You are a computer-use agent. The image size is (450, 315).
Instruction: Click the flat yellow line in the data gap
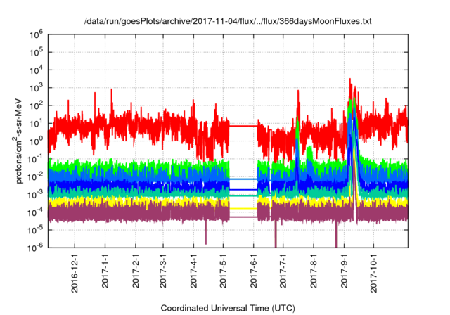click(243, 209)
